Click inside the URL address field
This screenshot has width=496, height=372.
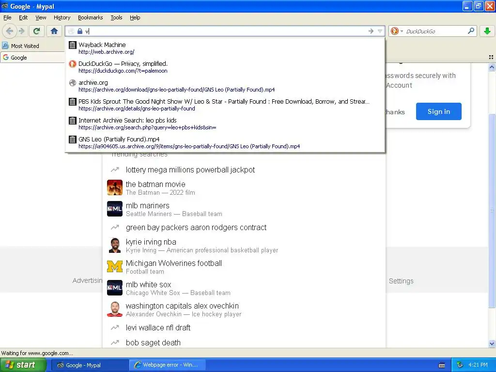click(225, 31)
